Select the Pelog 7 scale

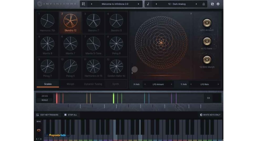pos(48,68)
